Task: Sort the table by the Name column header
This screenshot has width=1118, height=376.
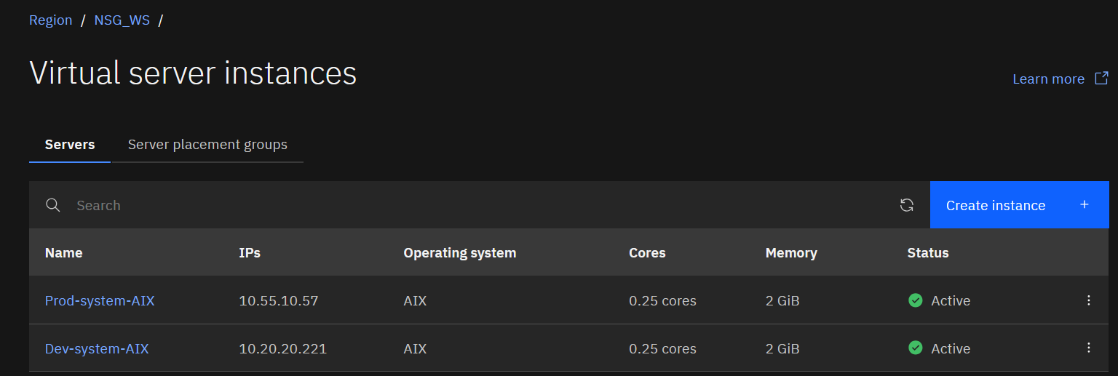Action: click(x=63, y=253)
